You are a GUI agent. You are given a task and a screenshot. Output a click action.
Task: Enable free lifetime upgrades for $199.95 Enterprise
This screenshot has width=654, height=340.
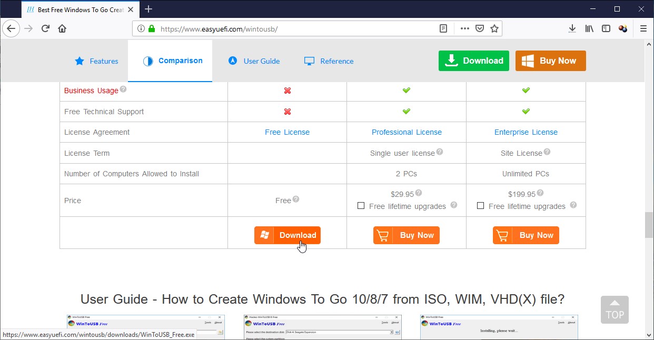tap(480, 206)
